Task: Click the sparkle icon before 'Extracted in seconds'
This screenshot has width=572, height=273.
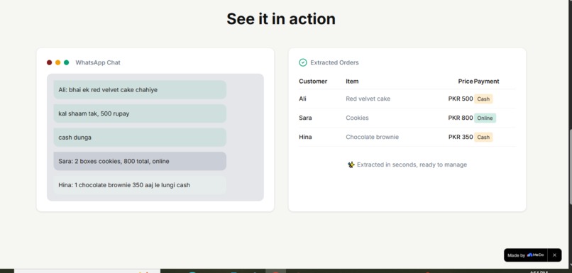Action: (x=351, y=165)
